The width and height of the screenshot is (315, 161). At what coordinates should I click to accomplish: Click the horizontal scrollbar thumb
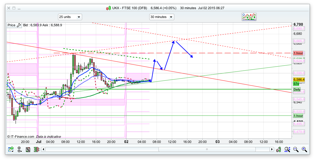click(207, 149)
